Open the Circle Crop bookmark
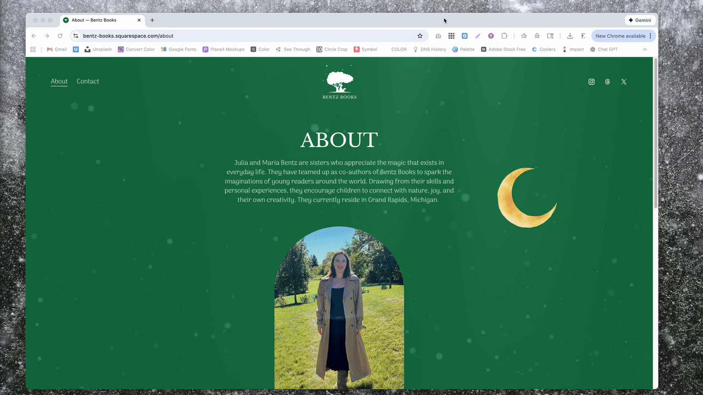 click(332, 49)
